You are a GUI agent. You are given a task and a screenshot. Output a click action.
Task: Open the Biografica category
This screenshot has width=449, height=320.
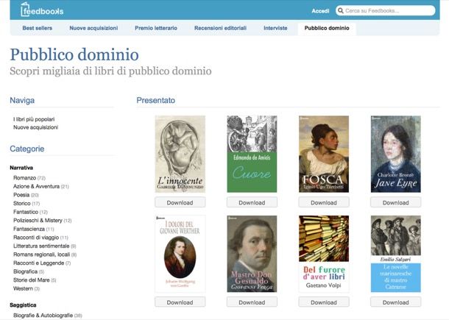pyautogui.click(x=25, y=271)
